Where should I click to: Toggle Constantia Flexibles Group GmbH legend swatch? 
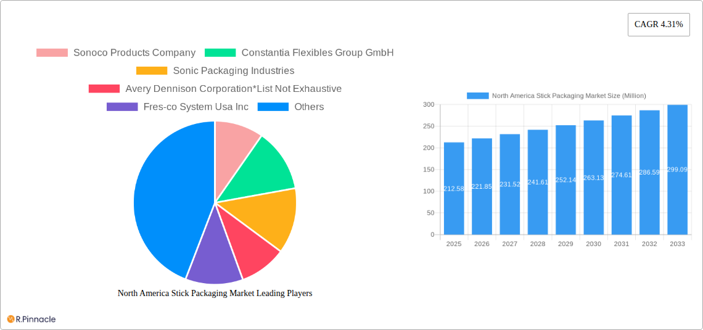[x=220, y=53]
